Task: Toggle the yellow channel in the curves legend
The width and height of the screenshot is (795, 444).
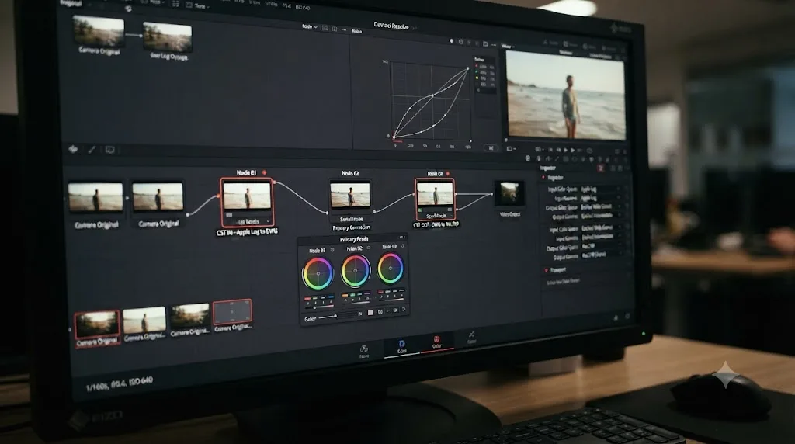Action: click(x=477, y=78)
